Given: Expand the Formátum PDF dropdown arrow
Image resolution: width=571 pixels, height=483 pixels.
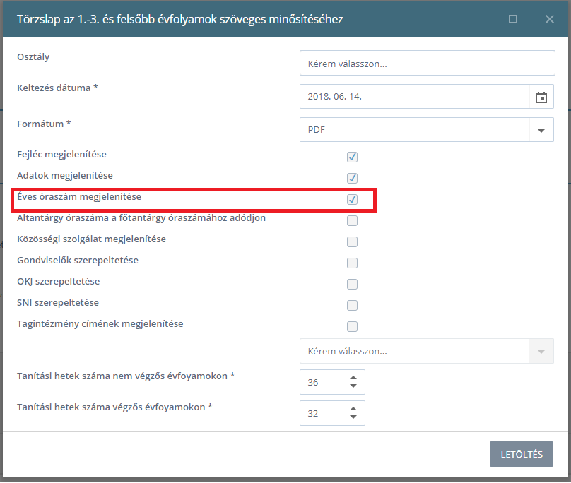Looking at the screenshot, I should pyautogui.click(x=541, y=130).
